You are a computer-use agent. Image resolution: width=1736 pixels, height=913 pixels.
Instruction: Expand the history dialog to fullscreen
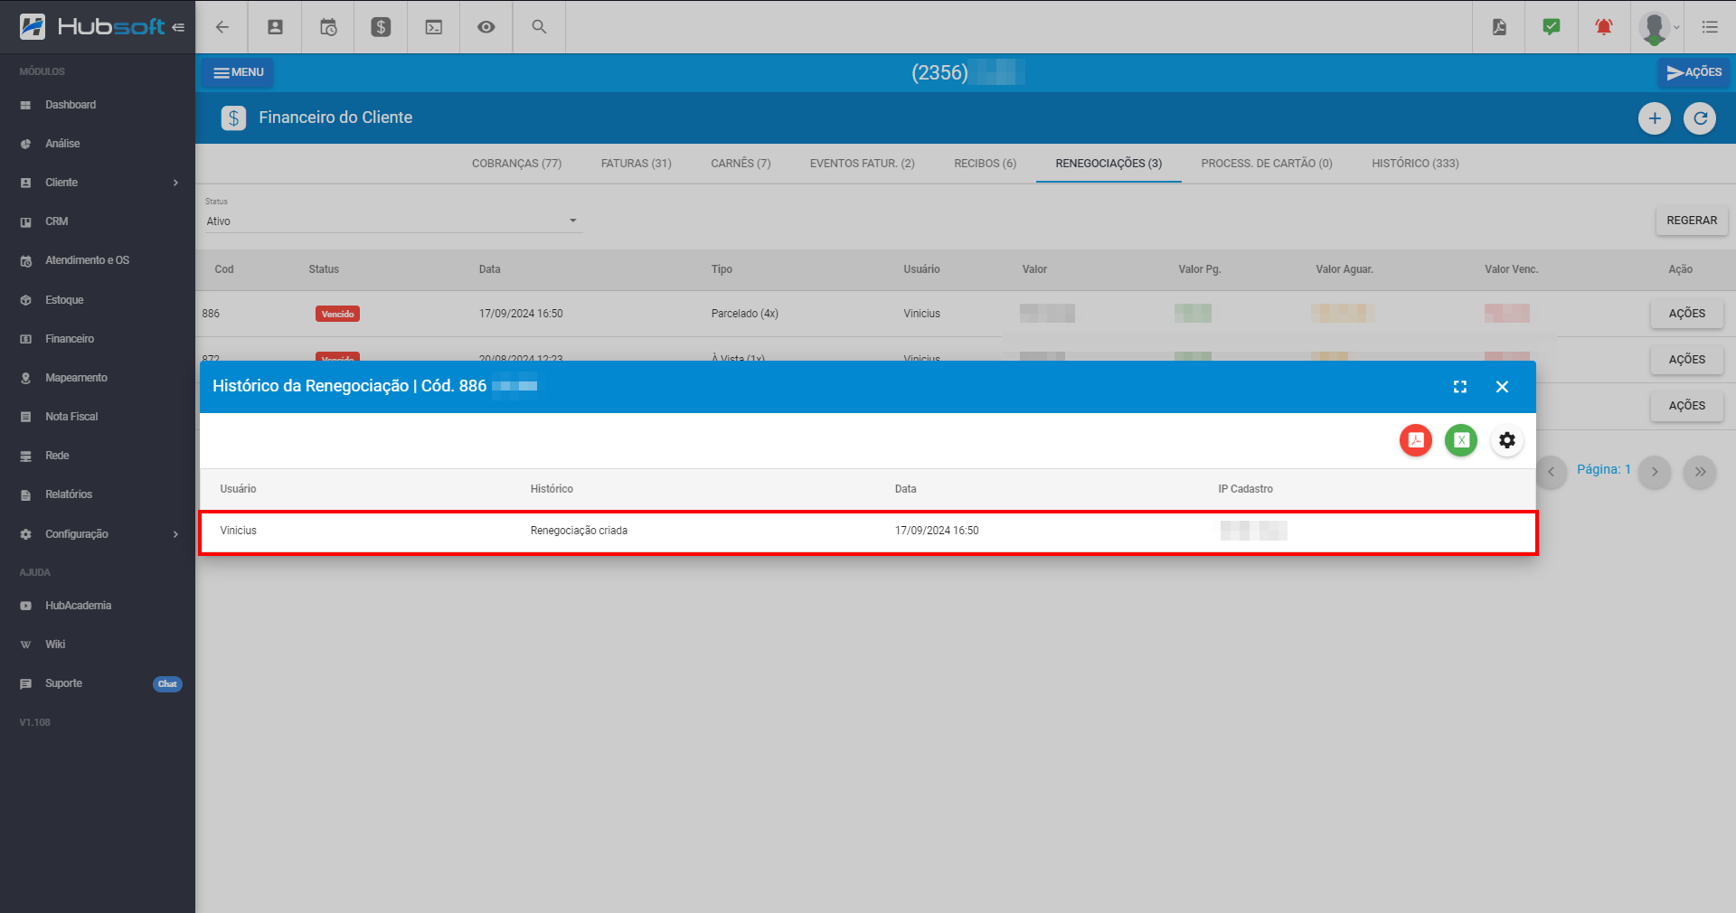pyautogui.click(x=1460, y=387)
